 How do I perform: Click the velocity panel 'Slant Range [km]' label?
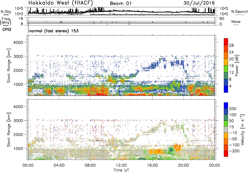click(9, 130)
